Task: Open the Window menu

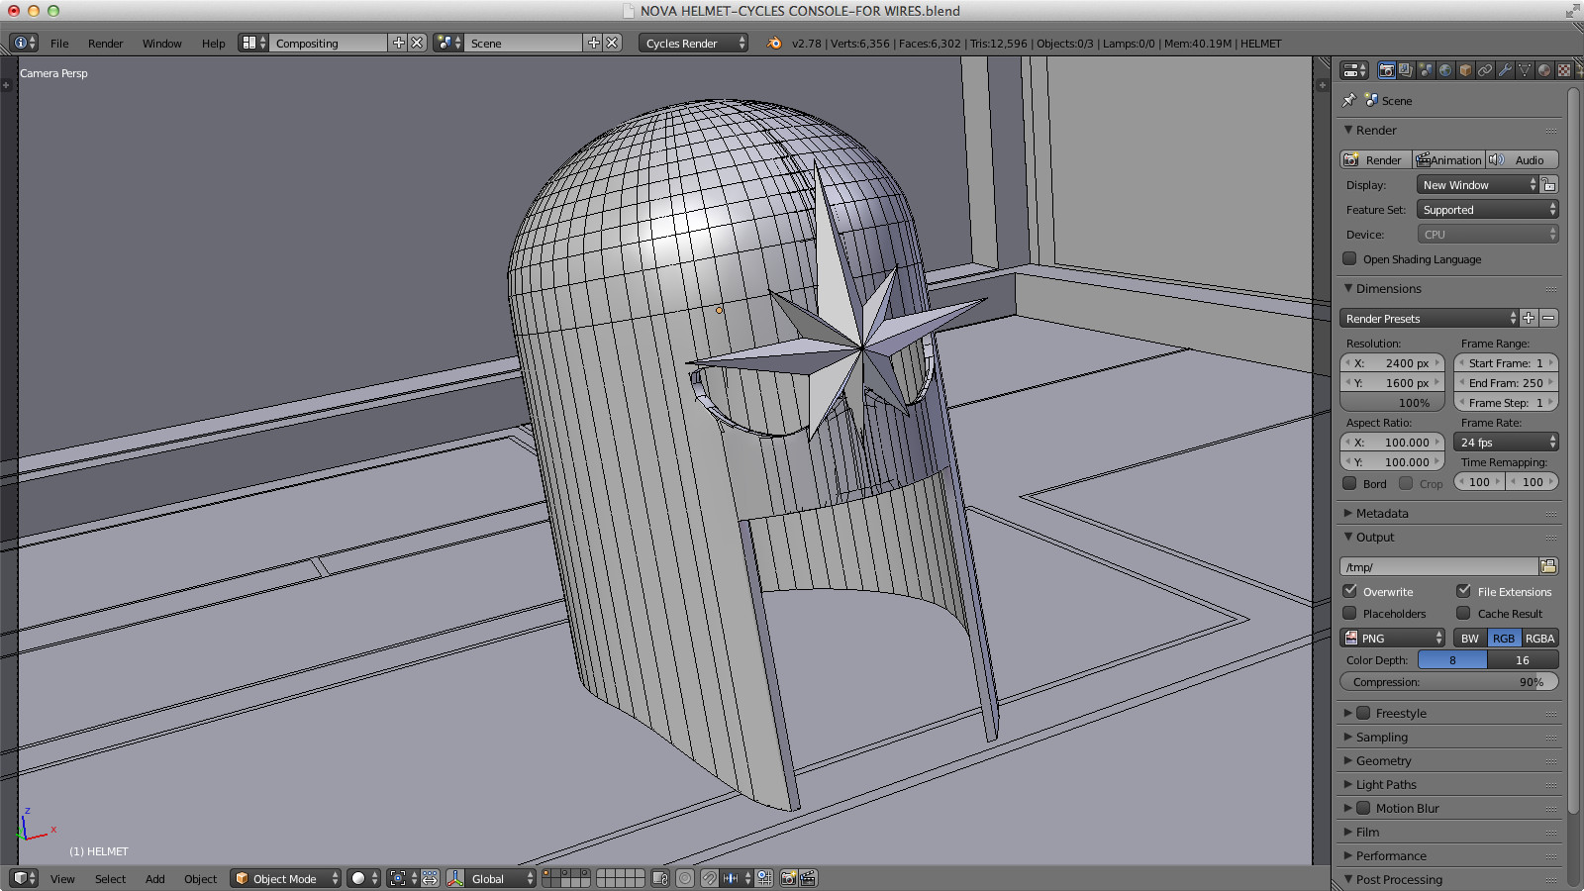Action: coord(161,44)
